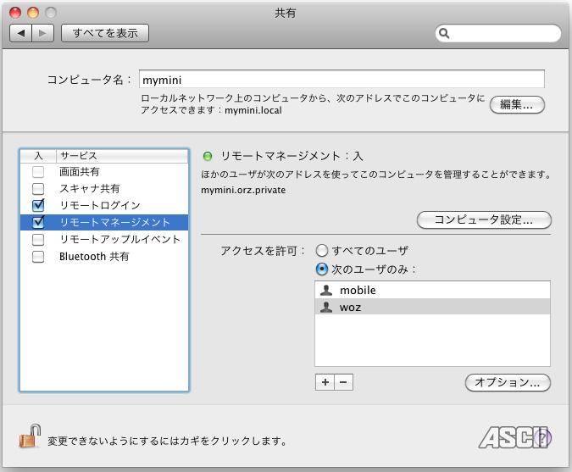Viewport: 572px width, 472px height.
Task: Click the magnifier icon in search field
Action: point(444,33)
